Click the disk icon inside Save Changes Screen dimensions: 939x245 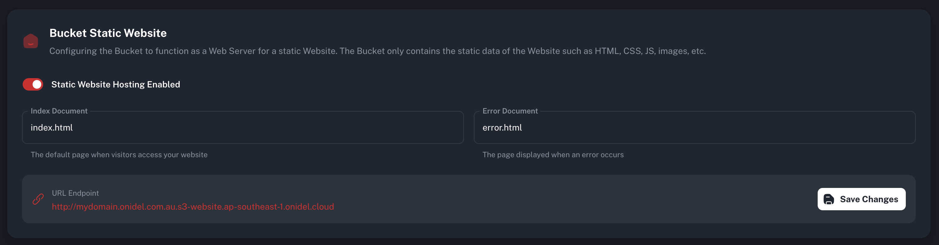coord(829,199)
